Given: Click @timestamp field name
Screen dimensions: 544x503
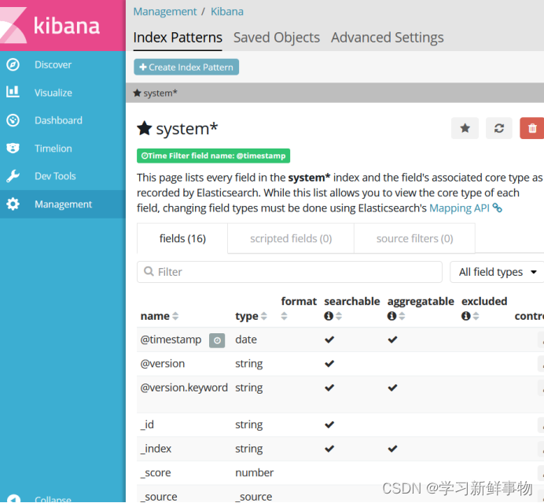Looking at the screenshot, I should 171,340.
